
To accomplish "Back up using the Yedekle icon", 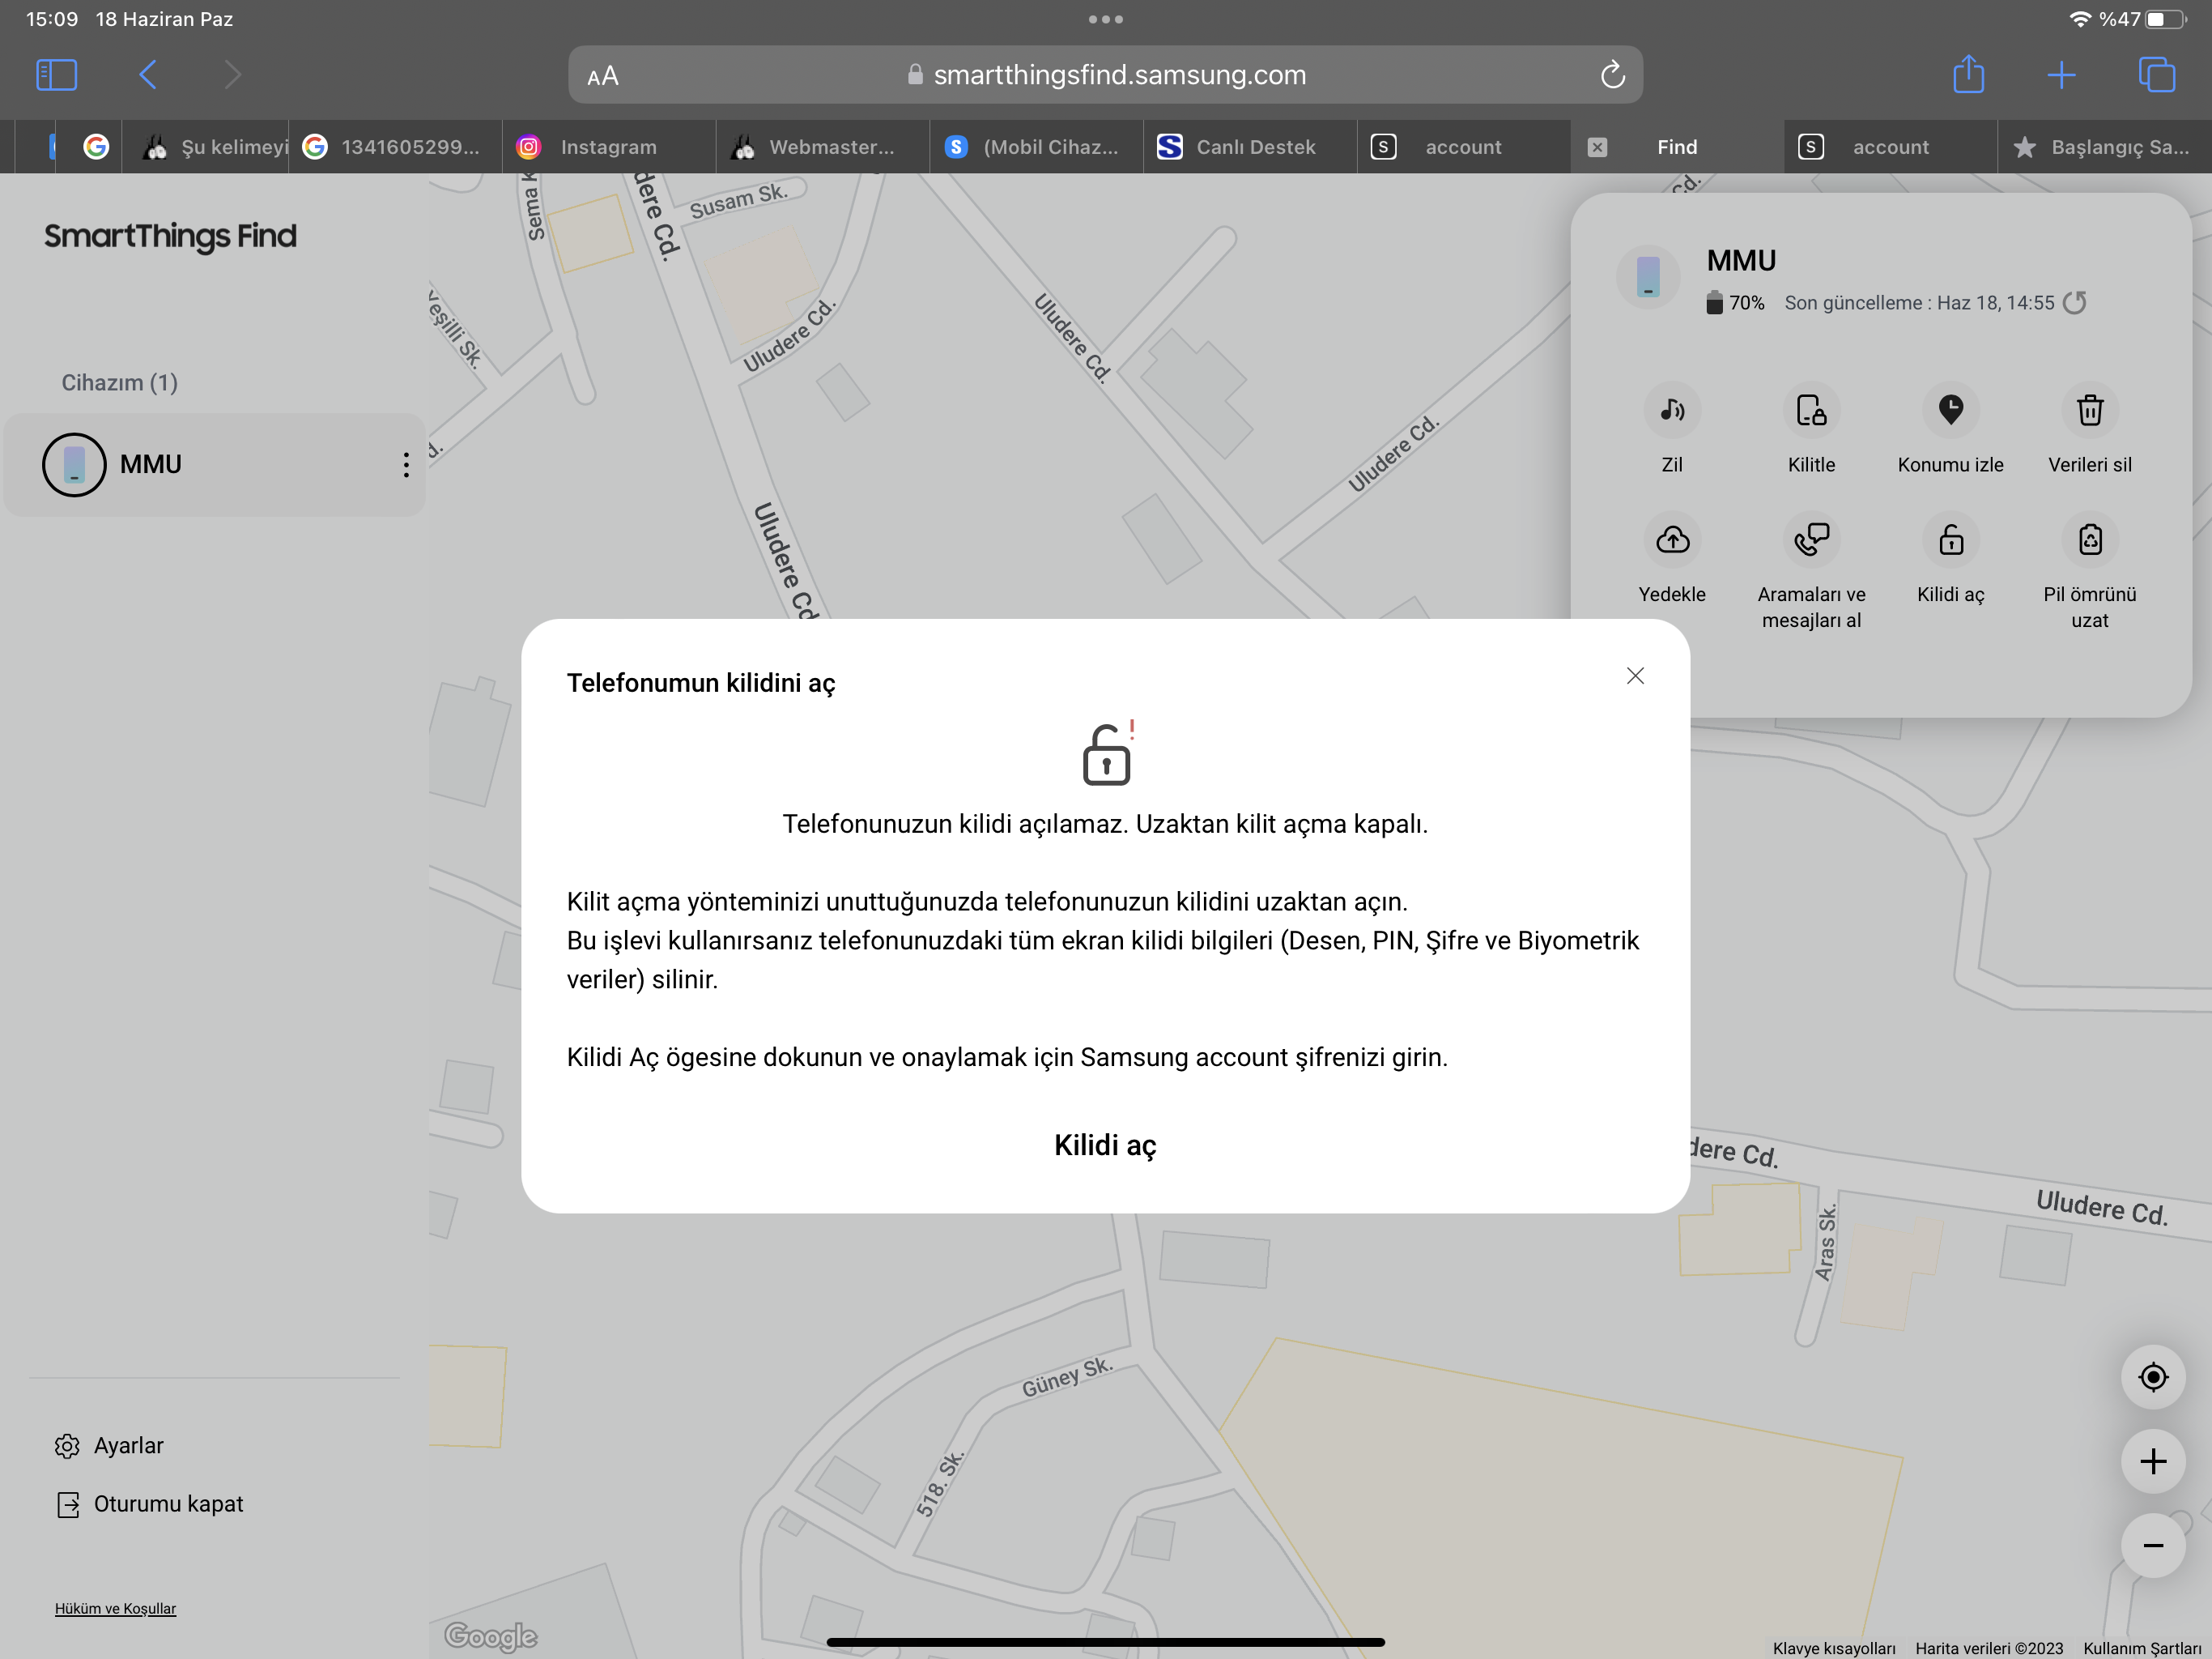I will (x=1672, y=540).
